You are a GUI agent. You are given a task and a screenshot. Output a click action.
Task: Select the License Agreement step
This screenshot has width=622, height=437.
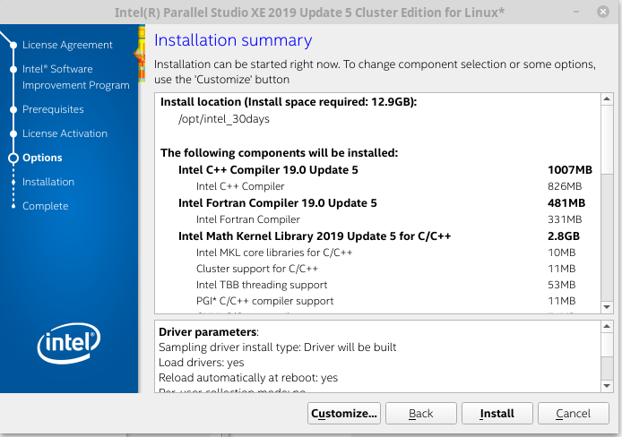tap(67, 45)
